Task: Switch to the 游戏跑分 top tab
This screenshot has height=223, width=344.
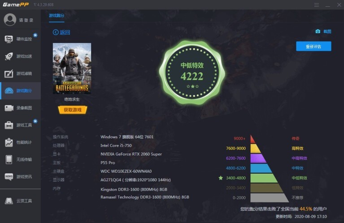Action: [57, 16]
